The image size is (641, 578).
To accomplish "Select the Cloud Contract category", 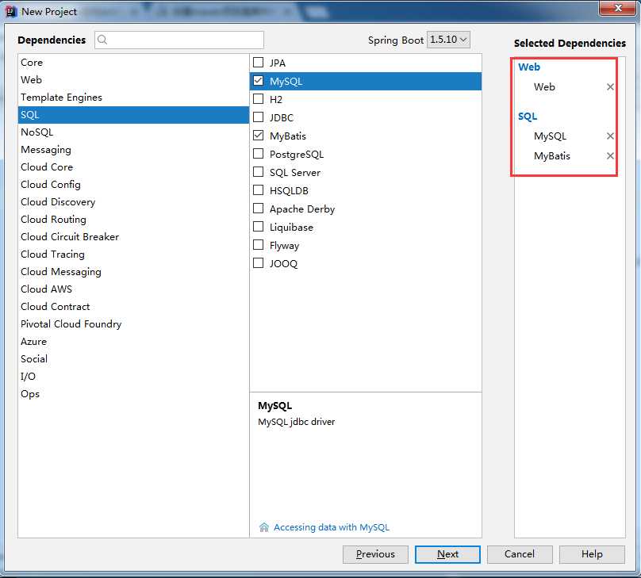I will point(133,306).
